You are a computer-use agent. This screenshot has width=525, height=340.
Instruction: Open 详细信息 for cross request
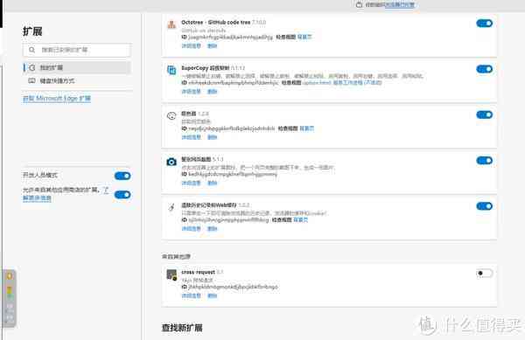pyautogui.click(x=191, y=295)
